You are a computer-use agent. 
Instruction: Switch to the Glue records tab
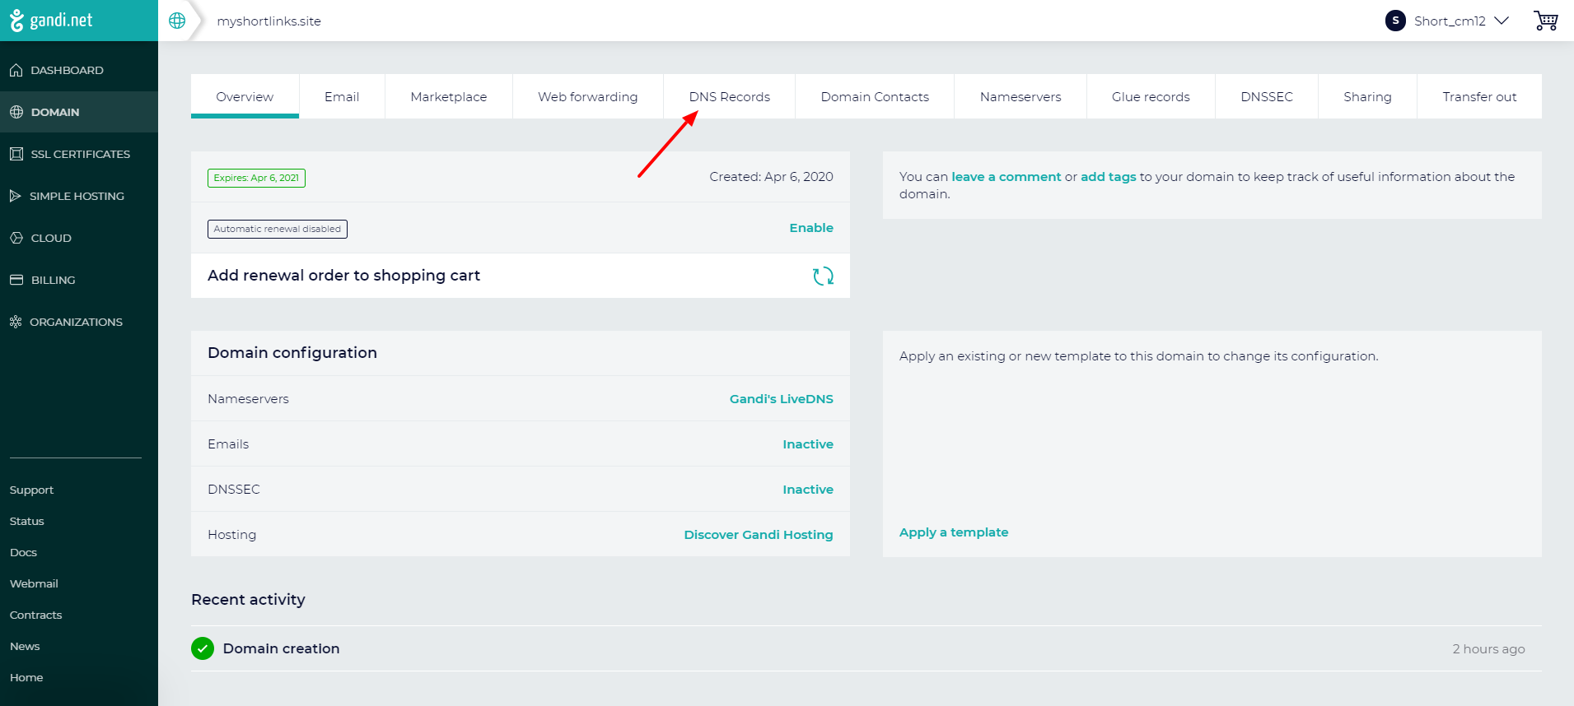1151,96
